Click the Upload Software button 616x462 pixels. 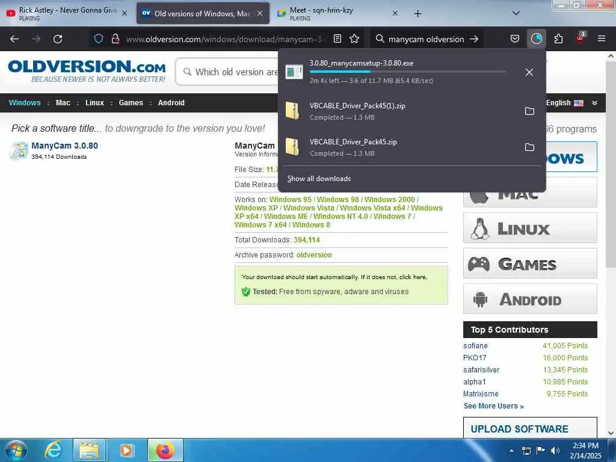point(530,428)
